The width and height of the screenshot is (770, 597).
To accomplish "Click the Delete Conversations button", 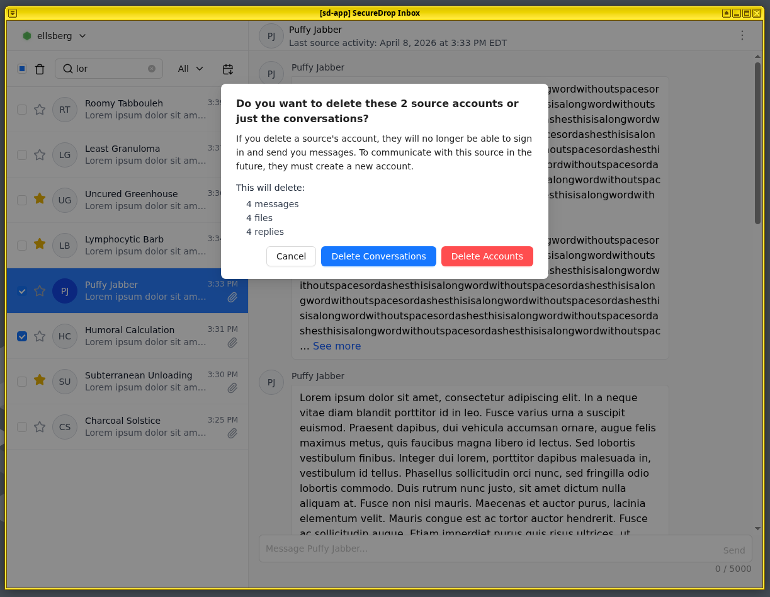I will [x=378, y=256].
